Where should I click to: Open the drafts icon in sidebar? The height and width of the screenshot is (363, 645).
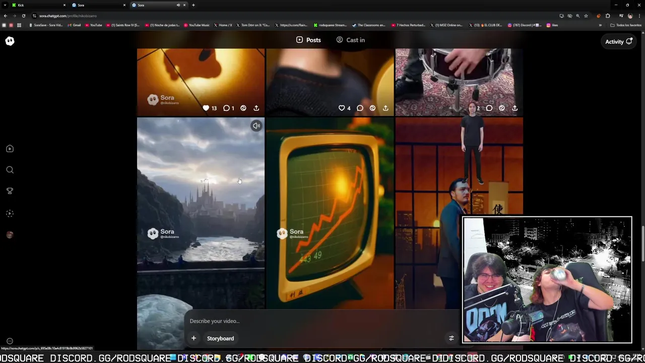pyautogui.click(x=10, y=213)
